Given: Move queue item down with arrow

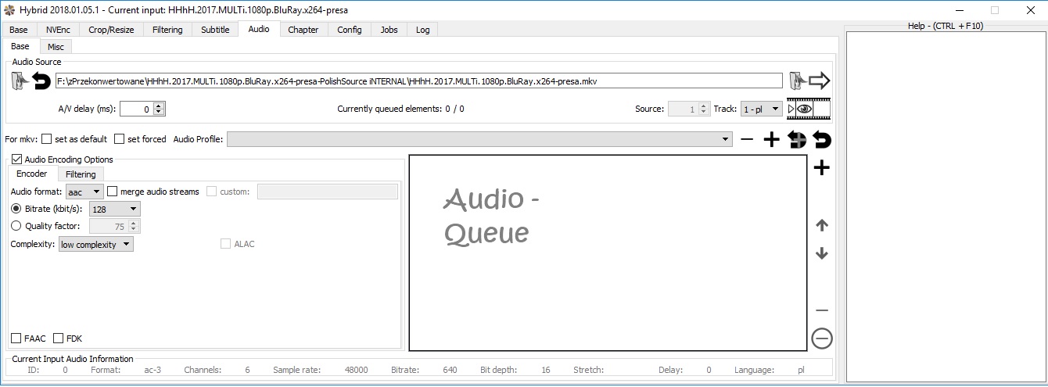Looking at the screenshot, I should click(821, 253).
